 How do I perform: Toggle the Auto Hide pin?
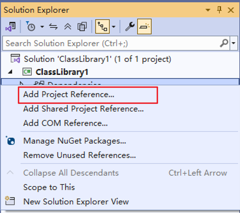pos(219,10)
